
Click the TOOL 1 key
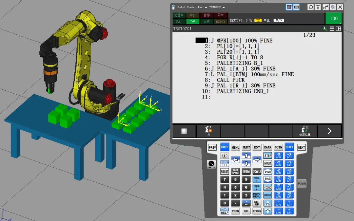pos(257,179)
